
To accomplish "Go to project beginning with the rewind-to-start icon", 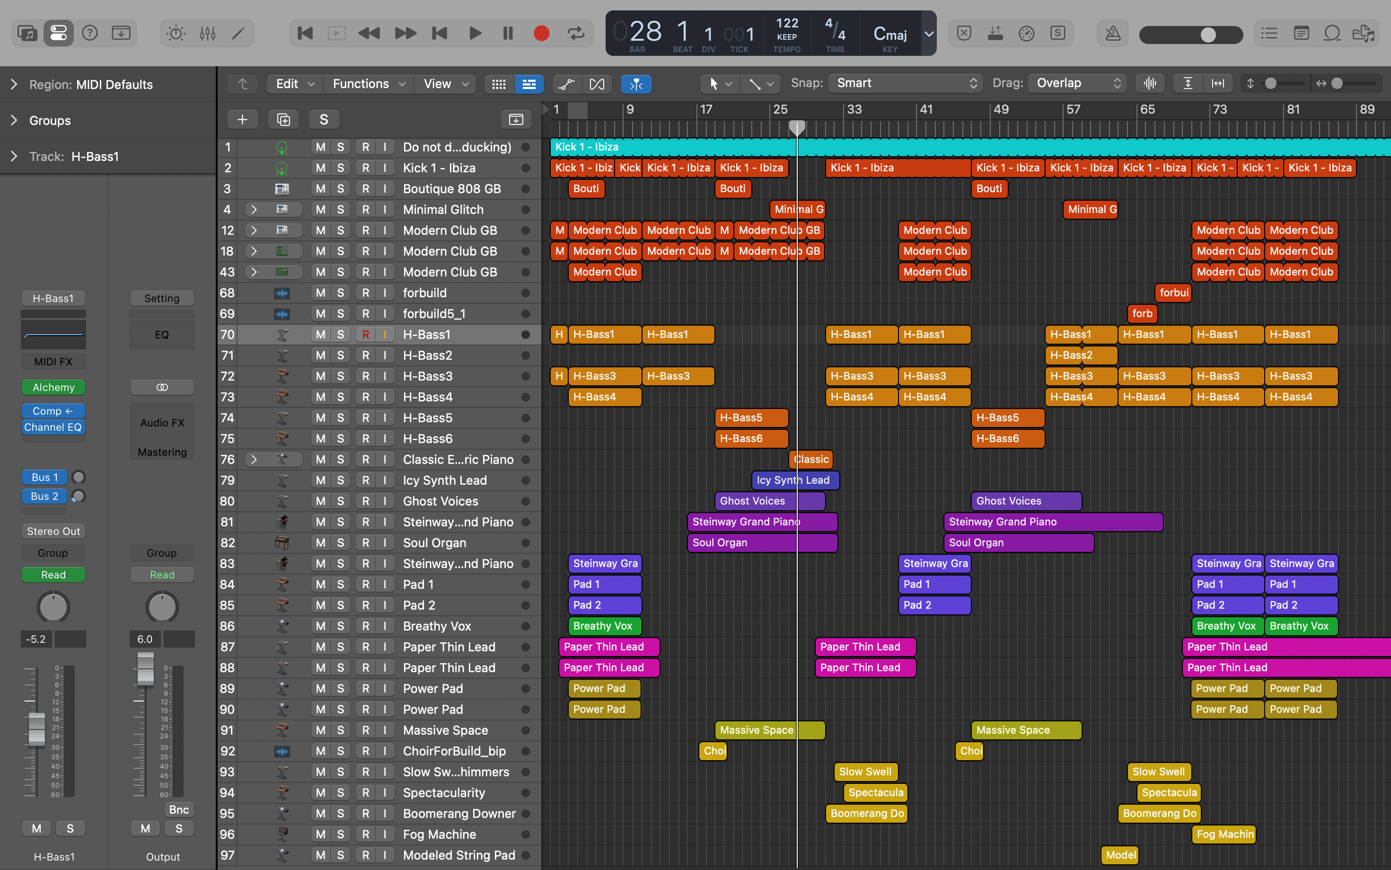I will pyautogui.click(x=305, y=34).
